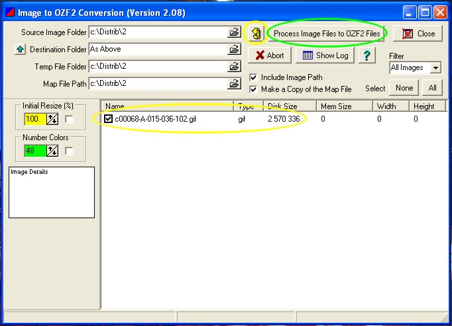The image size is (452, 326).
Task: Open the Filter All Images dropdown
Action: 435,68
